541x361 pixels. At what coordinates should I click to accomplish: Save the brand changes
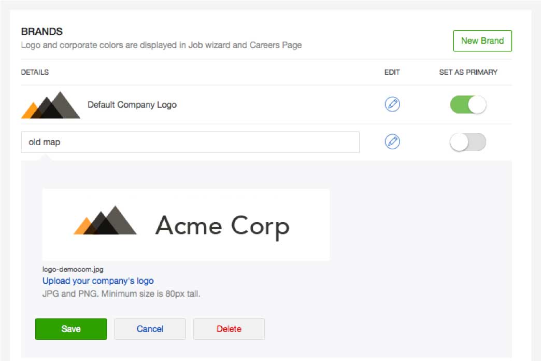[x=71, y=329]
